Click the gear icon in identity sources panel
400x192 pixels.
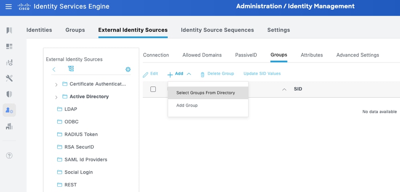128,69
